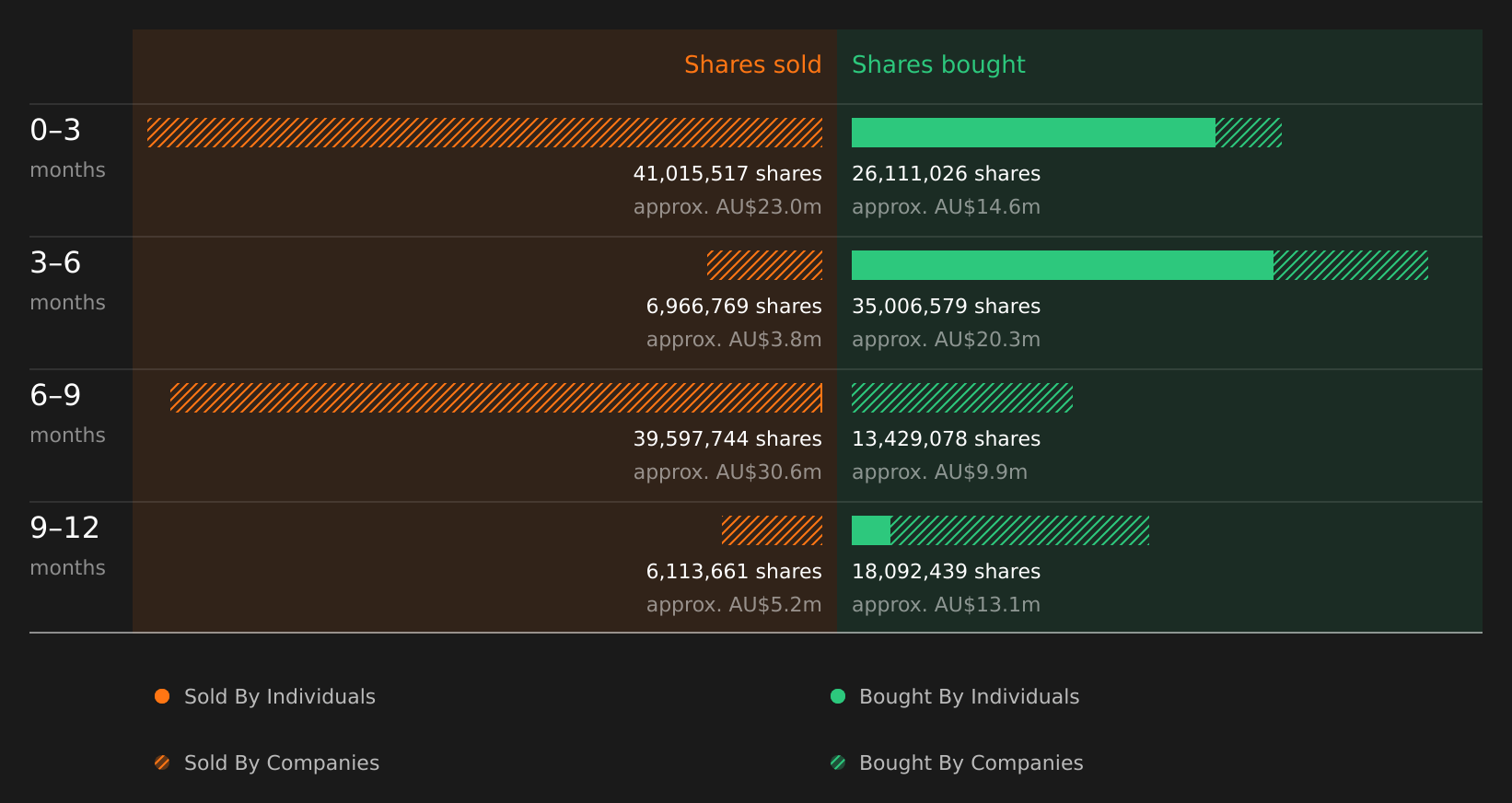This screenshot has height=803, width=1512.
Task: Click the approx. AU$30.6m value
Action: (727, 472)
